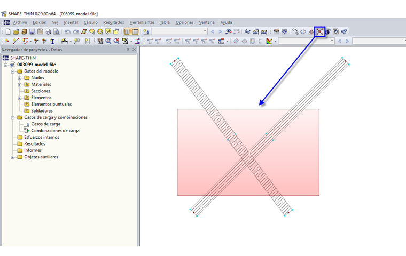The width and height of the screenshot is (406, 256).
Task: Click the eye display icon in the top toolbar
Action: (x=228, y=31)
